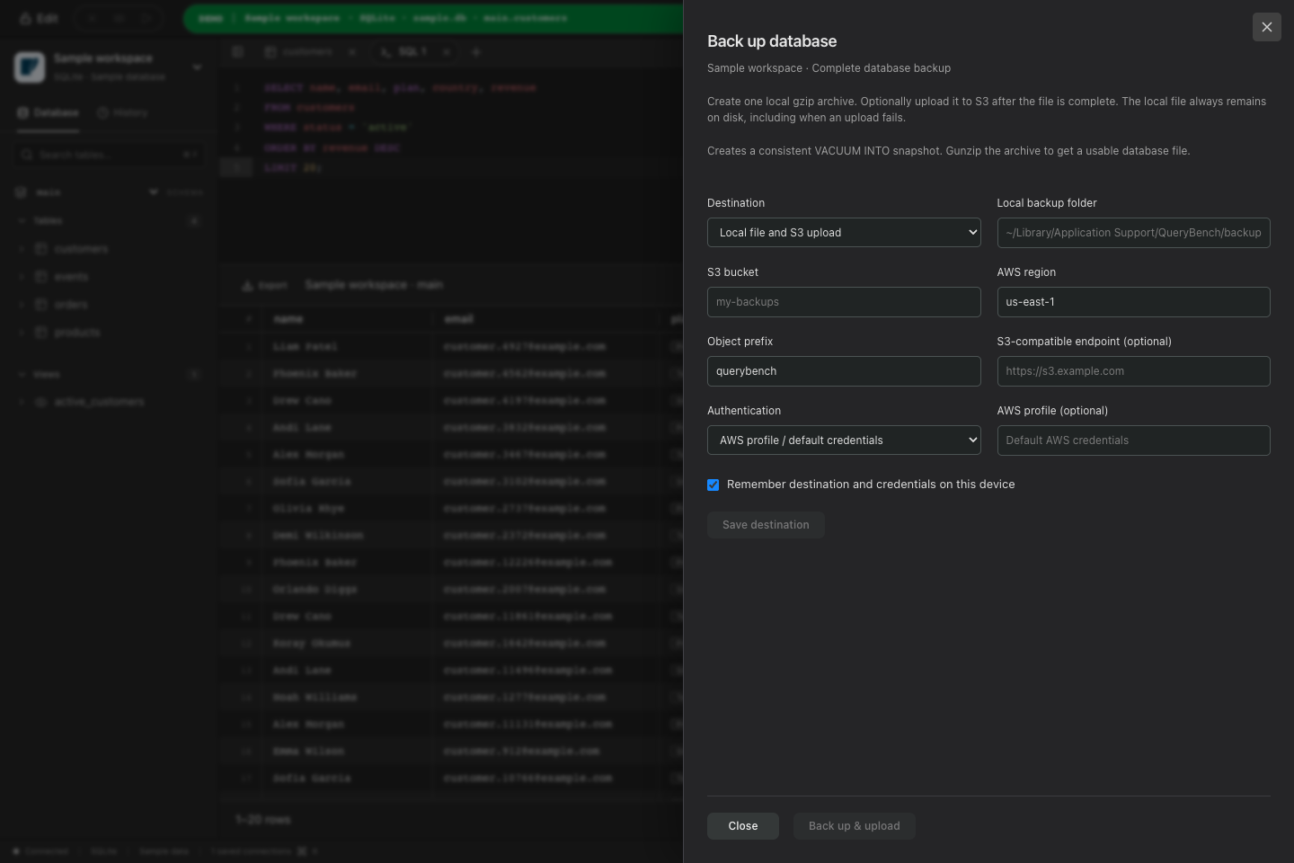The image size is (1294, 863).
Task: Click the 'Local backup folder' label
Action: [1047, 203]
